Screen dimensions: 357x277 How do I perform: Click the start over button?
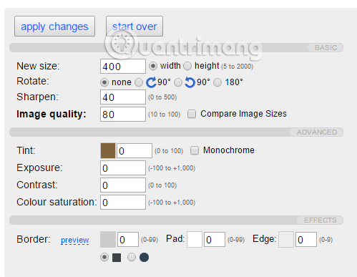click(135, 26)
